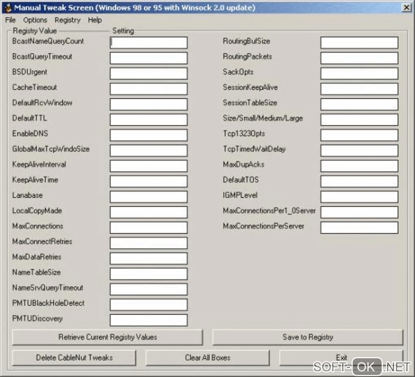Focus the Tcp1323Opts setting field
The height and width of the screenshot is (377, 415).
[359, 135]
